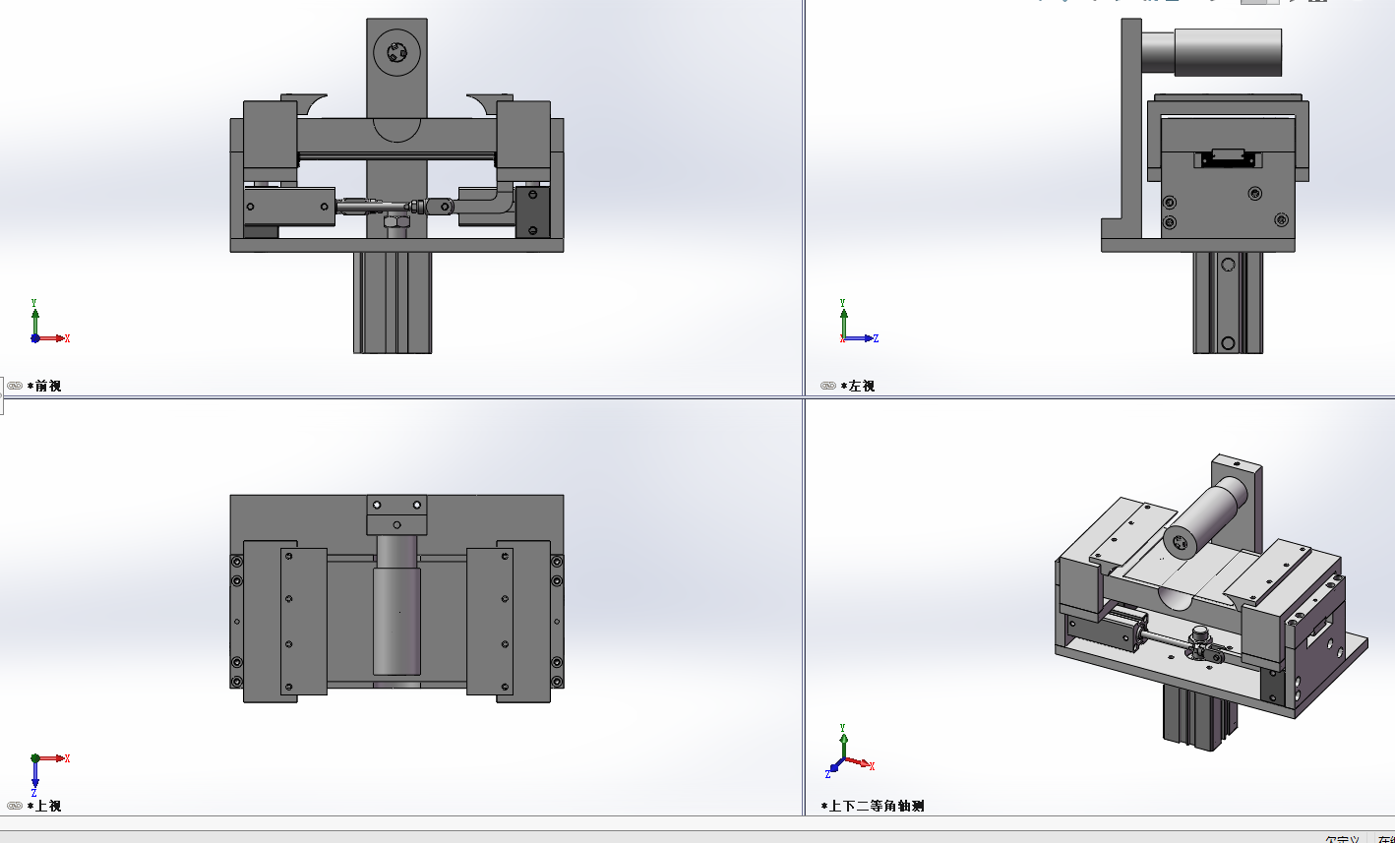Click the vertical splitter between front and left views
The width and height of the screenshot is (1395, 843).
pyautogui.click(x=804, y=197)
